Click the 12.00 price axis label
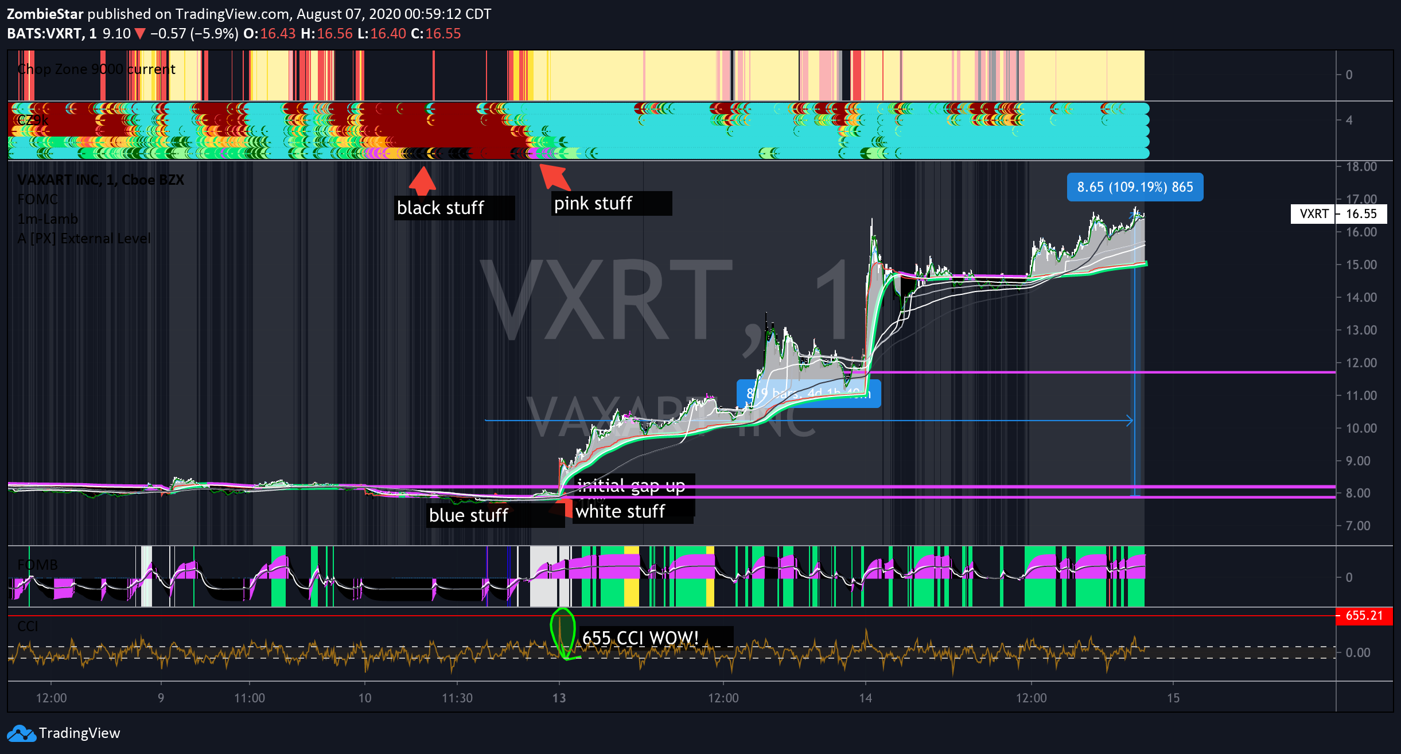This screenshot has width=1401, height=754. click(1361, 363)
